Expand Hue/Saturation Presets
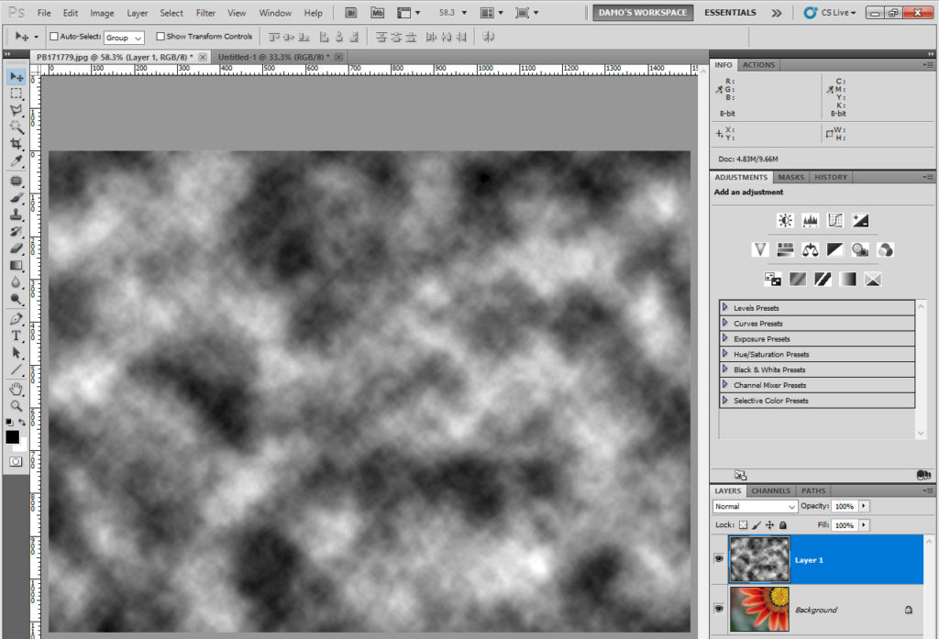This screenshot has width=939, height=639. pos(724,354)
